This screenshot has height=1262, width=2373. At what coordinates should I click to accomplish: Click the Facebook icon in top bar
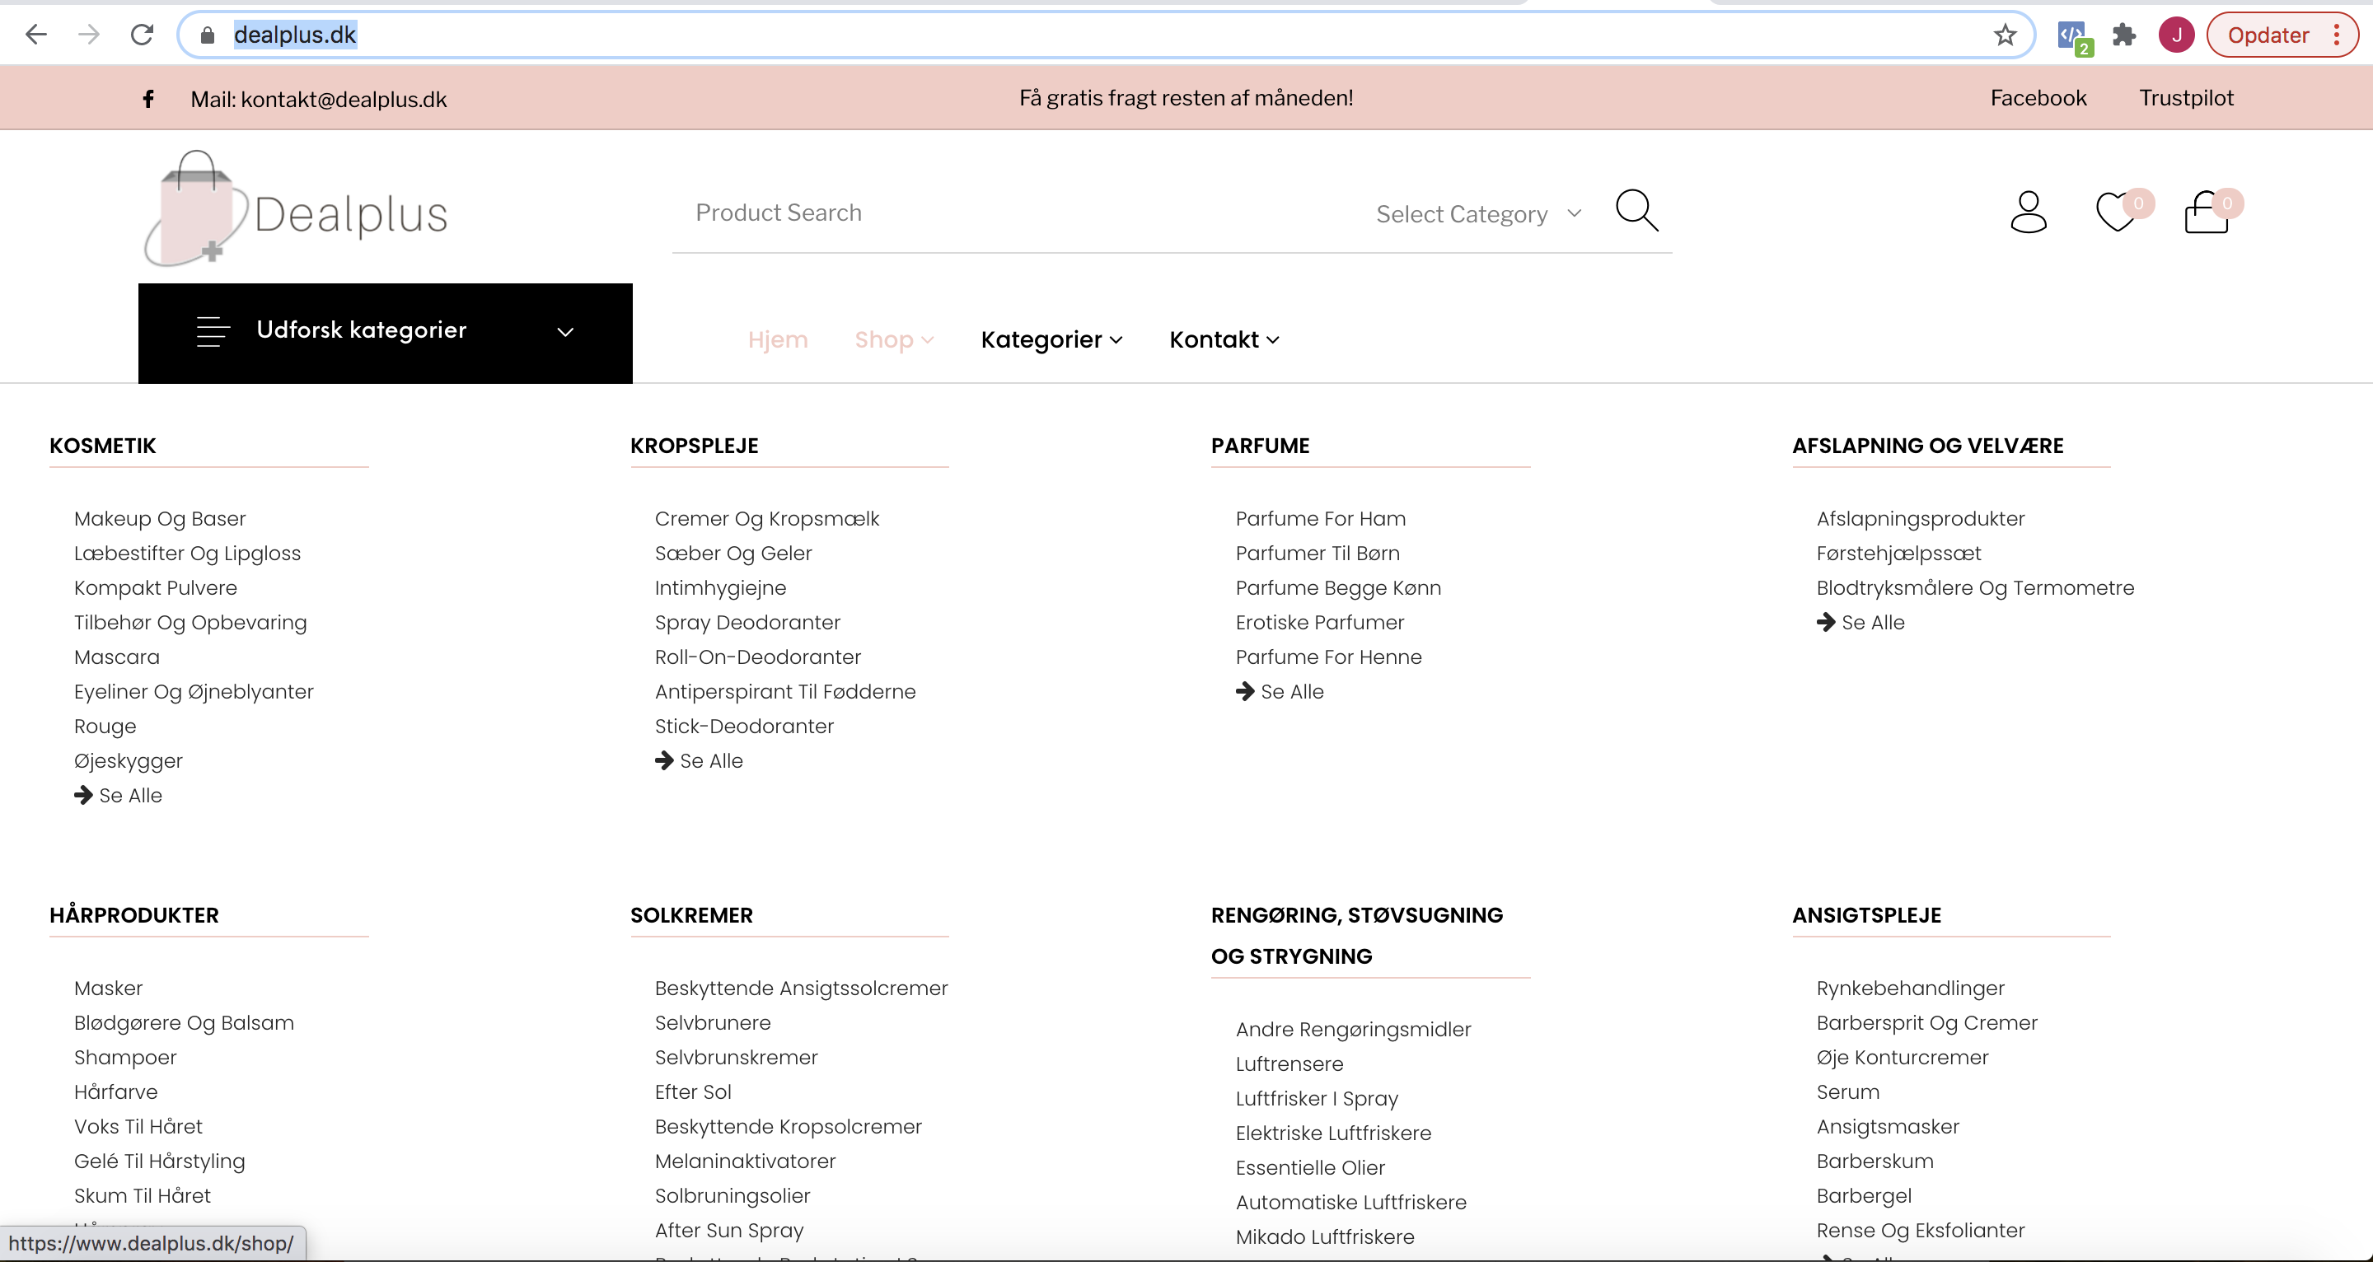tap(148, 99)
